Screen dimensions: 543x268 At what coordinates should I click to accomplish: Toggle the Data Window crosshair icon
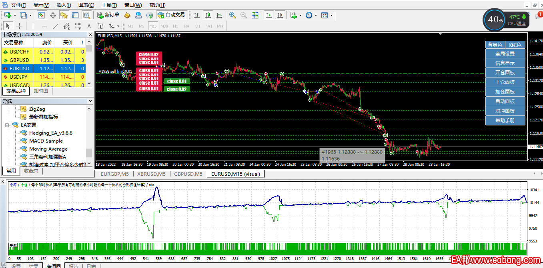click(53, 15)
